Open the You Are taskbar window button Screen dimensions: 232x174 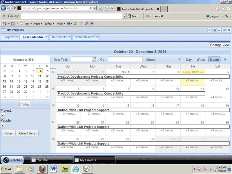51,160
